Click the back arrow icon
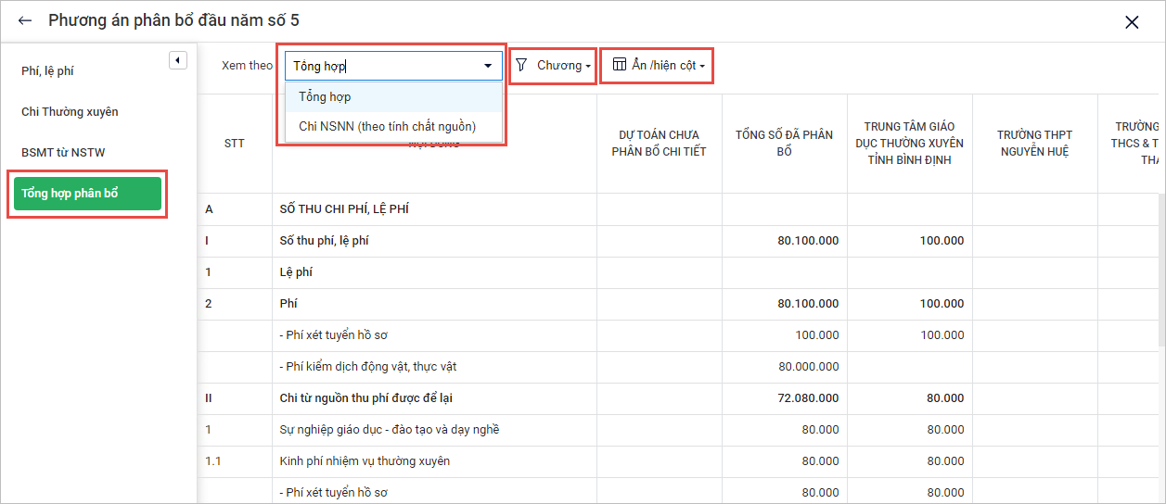This screenshot has height=504, width=1166. tap(25, 20)
